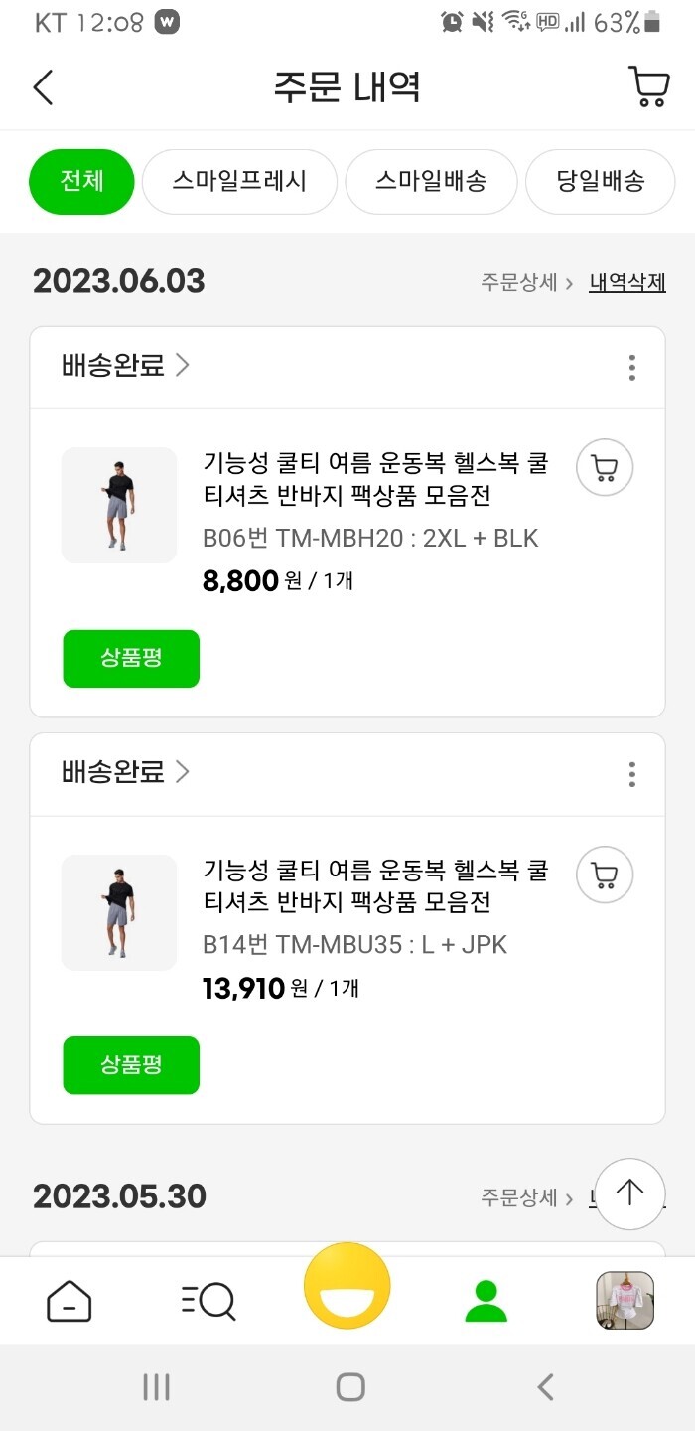This screenshot has width=695, height=1431.
Task: Add the 8,800원 item to cart
Action: point(605,467)
